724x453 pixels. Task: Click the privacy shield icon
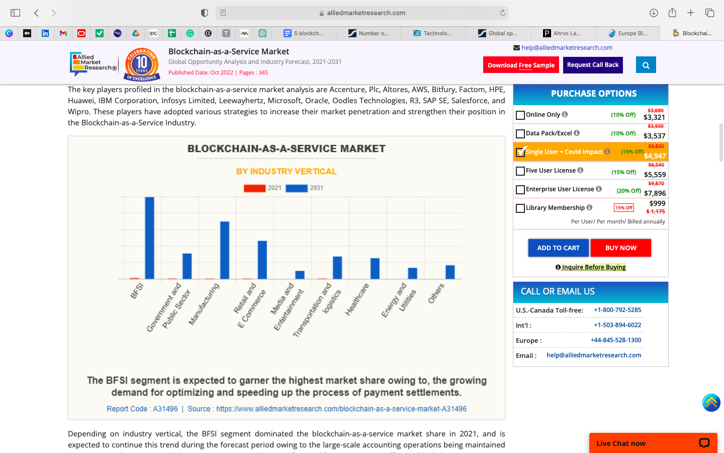tap(204, 13)
